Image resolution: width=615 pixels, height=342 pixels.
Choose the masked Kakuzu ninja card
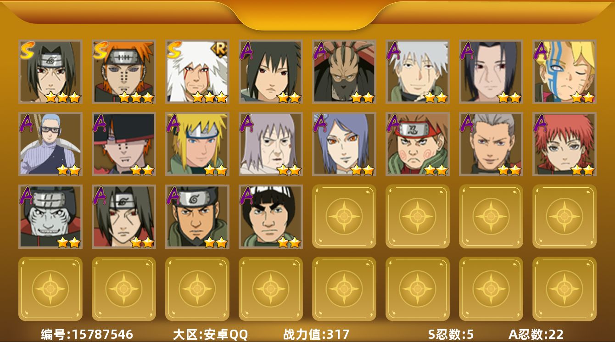pos(344,71)
